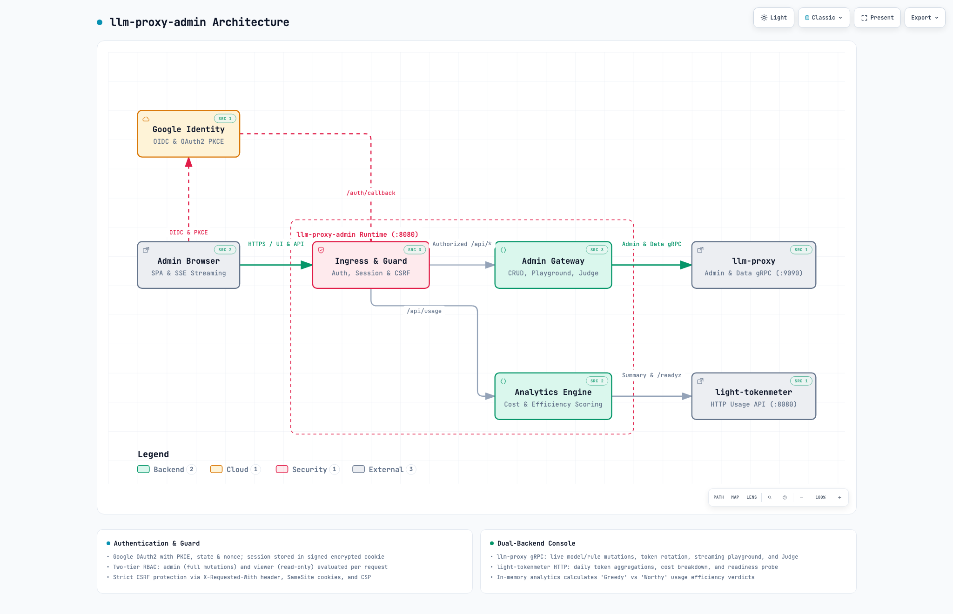This screenshot has height=614, width=953.
Task: Click the Admin & Data gRPC edge label
Action: pos(651,244)
